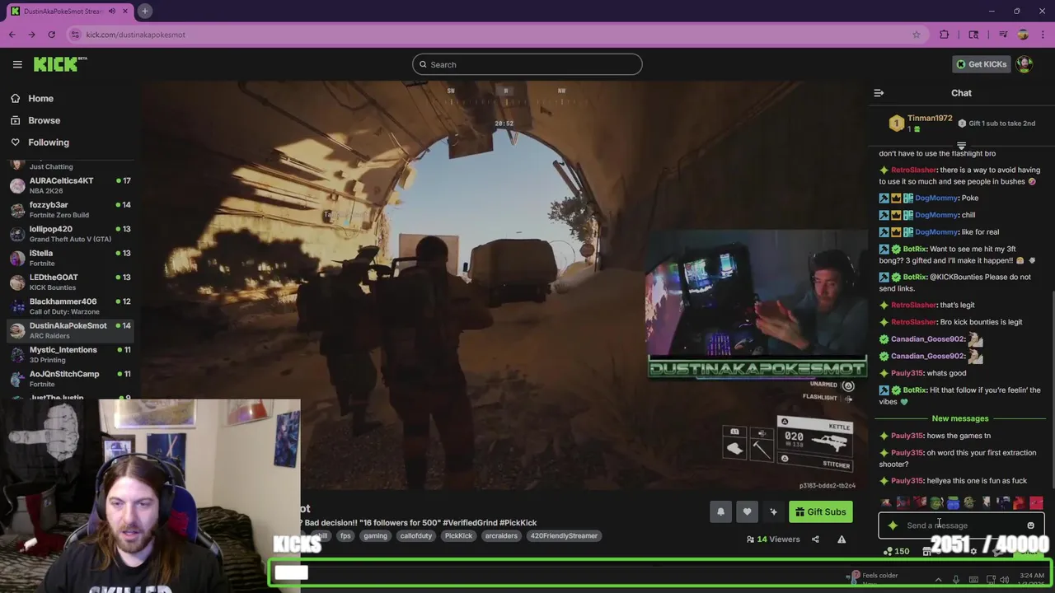Image resolution: width=1055 pixels, height=593 pixels.
Task: Open lollipop420 channel in sidebar
Action: point(69,234)
